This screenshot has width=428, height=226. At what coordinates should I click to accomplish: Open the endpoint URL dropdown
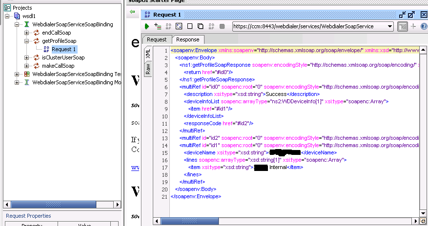pyautogui.click(x=390, y=26)
